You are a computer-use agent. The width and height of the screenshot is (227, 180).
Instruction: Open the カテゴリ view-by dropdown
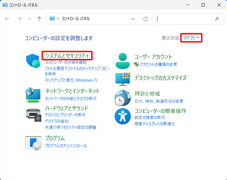pos(191,38)
